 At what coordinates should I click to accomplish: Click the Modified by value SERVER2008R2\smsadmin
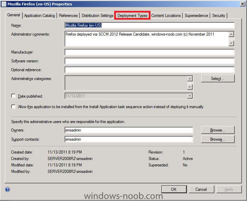pos(70,172)
